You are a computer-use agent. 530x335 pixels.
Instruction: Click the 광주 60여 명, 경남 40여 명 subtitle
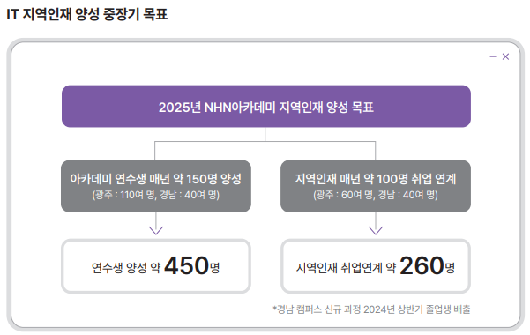(376, 195)
